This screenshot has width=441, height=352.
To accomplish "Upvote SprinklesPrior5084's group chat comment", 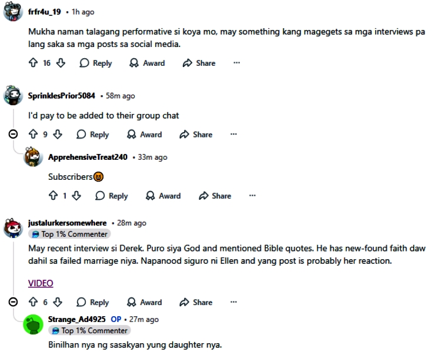I will click(x=34, y=135).
